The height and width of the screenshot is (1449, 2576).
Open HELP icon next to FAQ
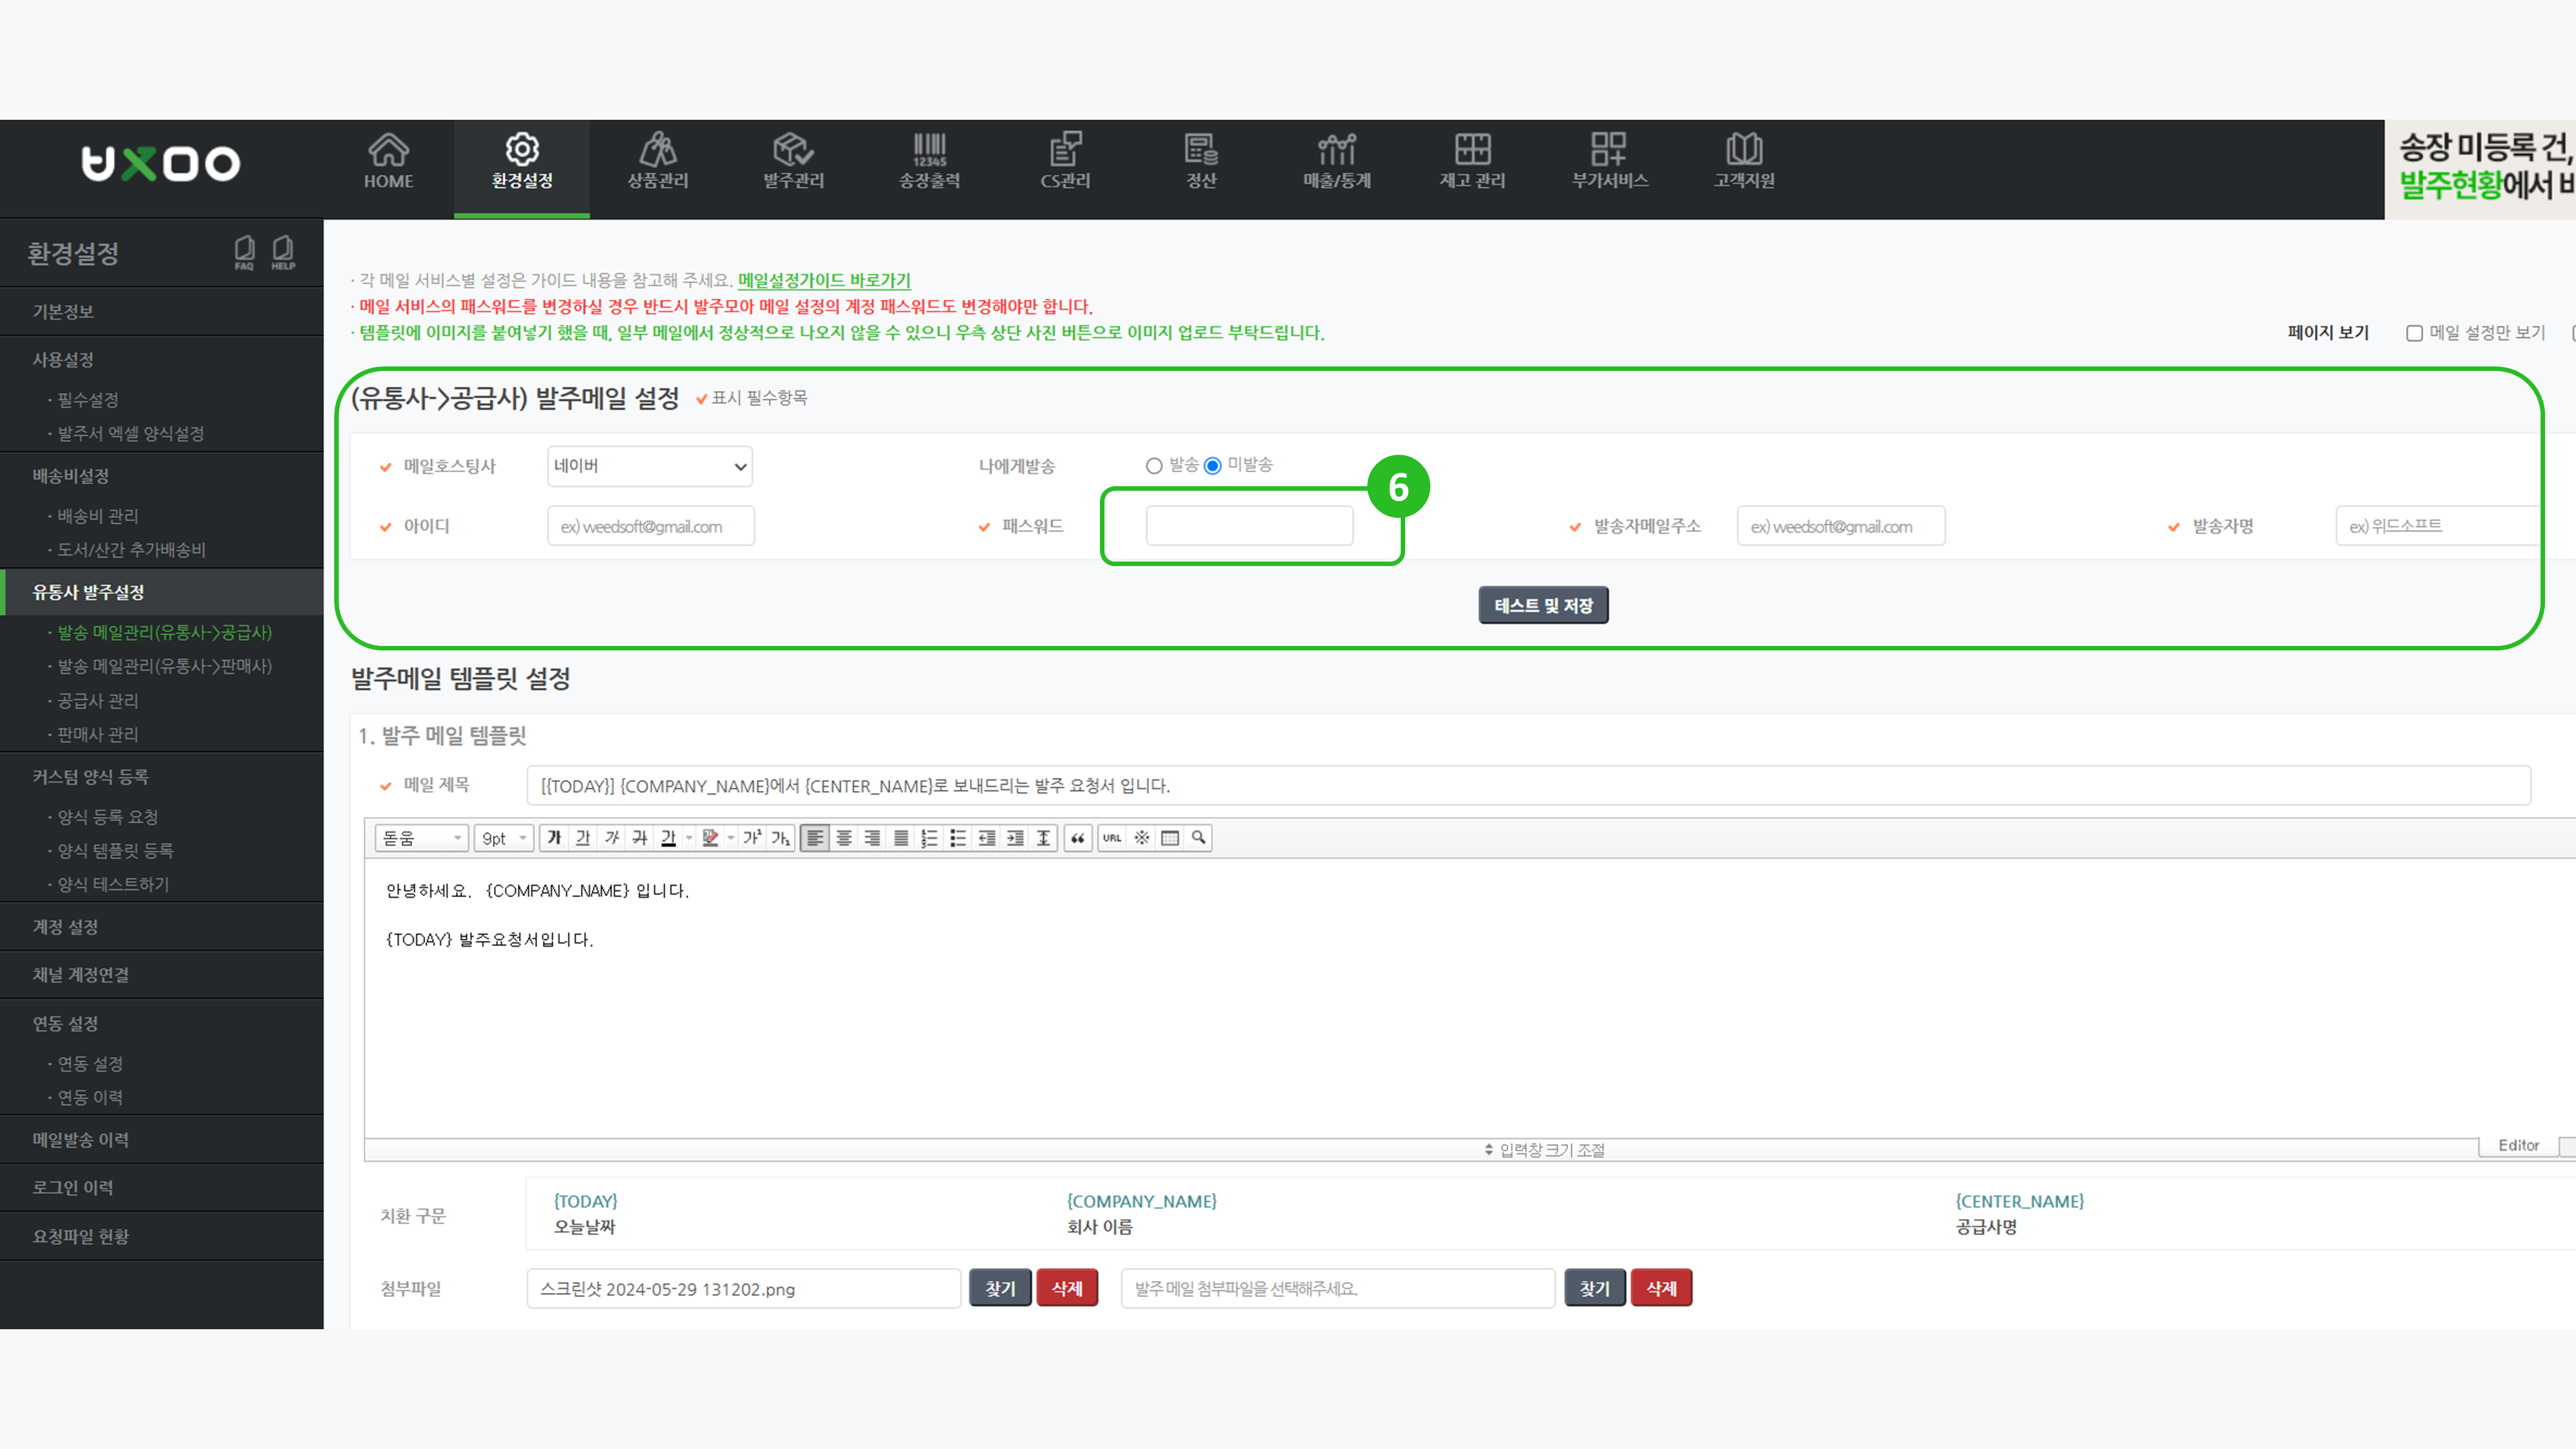coord(283,252)
